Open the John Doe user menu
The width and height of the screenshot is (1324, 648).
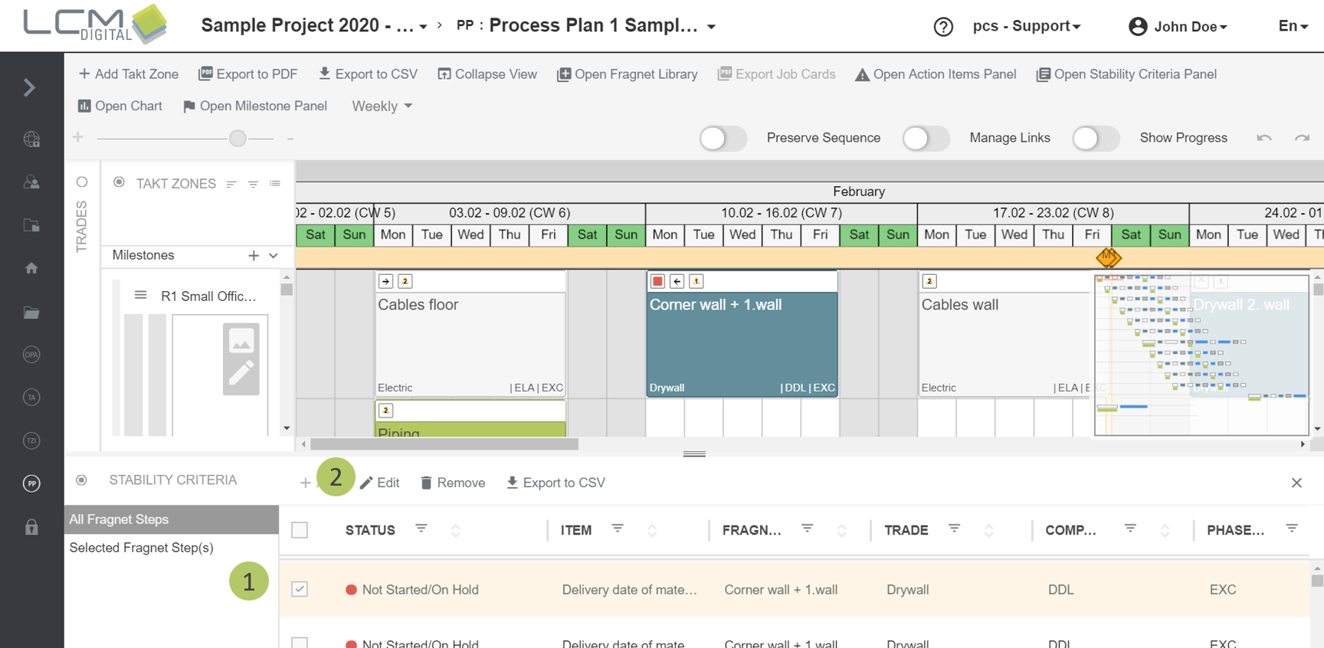[1178, 27]
